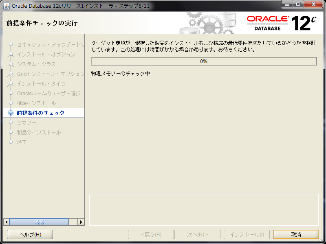This screenshot has height=244, width=326.
Task: Click the empty details box at bottom
Action: 203,209
